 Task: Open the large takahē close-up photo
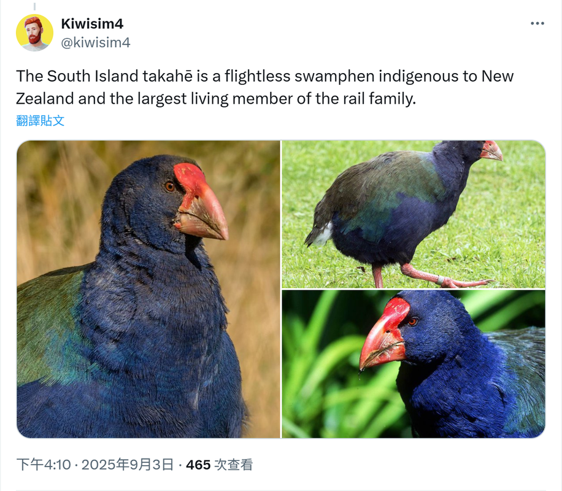(148, 289)
